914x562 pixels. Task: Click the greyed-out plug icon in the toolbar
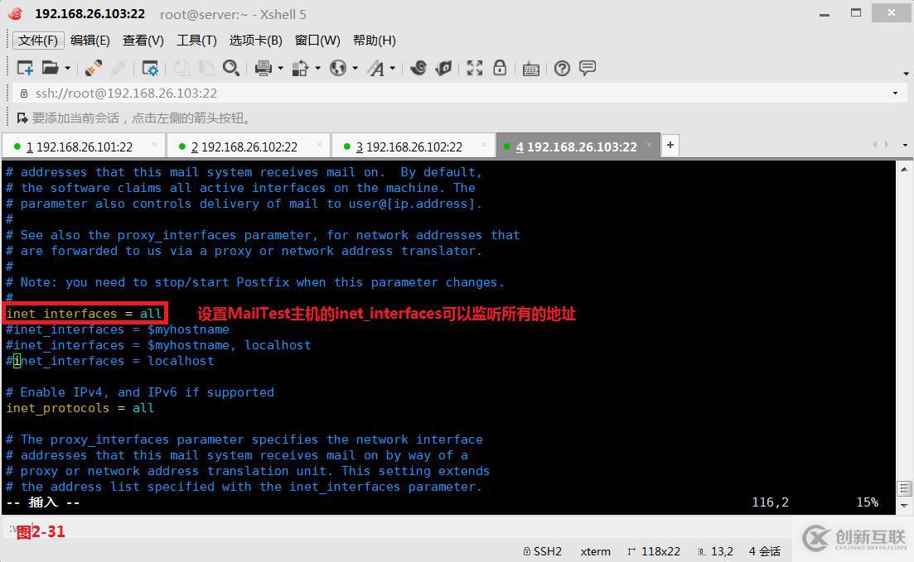pos(118,68)
